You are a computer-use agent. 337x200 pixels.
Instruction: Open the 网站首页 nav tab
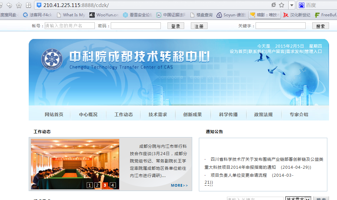tap(54, 114)
